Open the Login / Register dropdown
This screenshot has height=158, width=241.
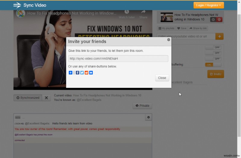[209, 5]
